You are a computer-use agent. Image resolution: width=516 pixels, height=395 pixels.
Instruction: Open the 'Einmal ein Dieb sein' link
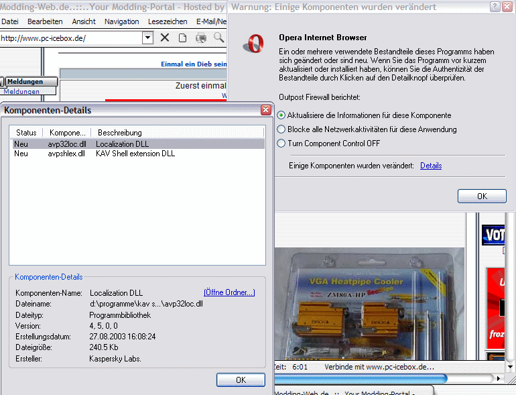[194, 64]
